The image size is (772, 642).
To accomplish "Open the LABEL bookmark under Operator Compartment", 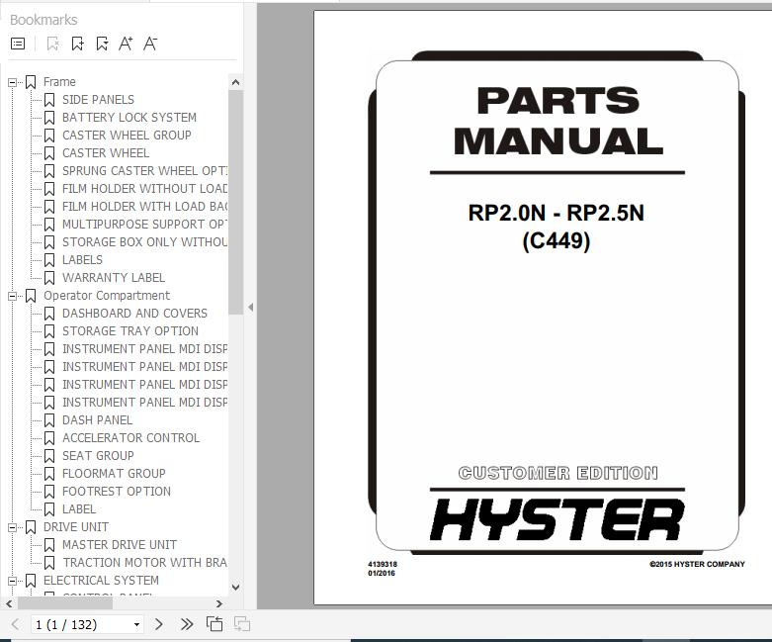I will (x=79, y=509).
